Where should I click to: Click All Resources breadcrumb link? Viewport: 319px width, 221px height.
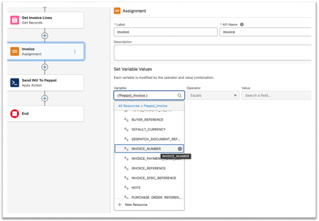pyautogui.click(x=129, y=106)
